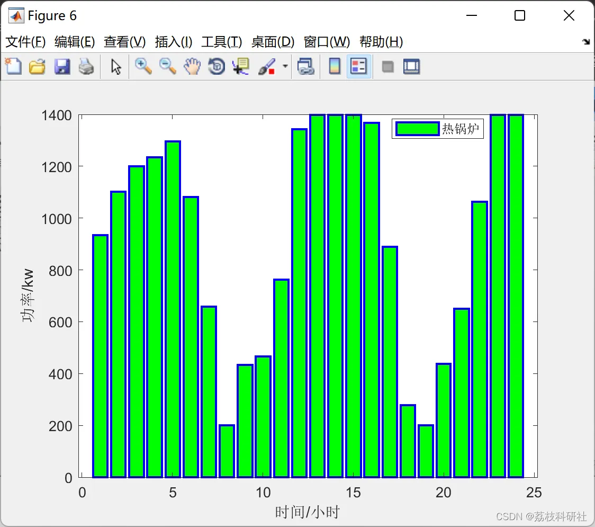
Task: Save the figure with floppy disk icon
Action: 62,66
